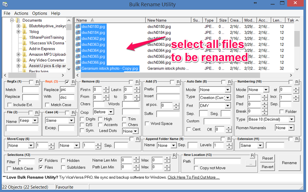Expand the Amazon MP3 Uploader folder node
This screenshot has height=192, width=308.
point(18,54)
